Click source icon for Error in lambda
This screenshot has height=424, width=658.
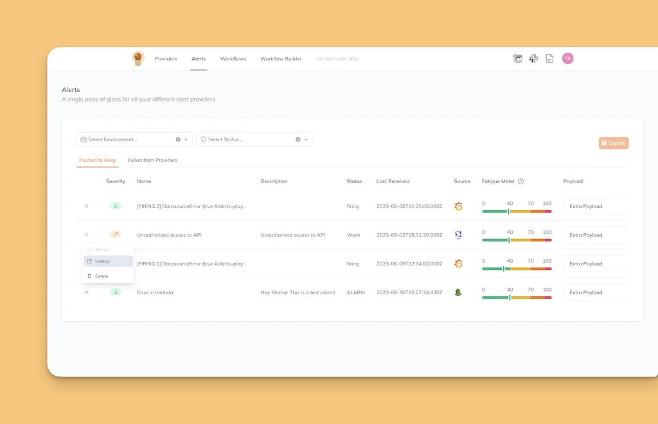tap(458, 292)
